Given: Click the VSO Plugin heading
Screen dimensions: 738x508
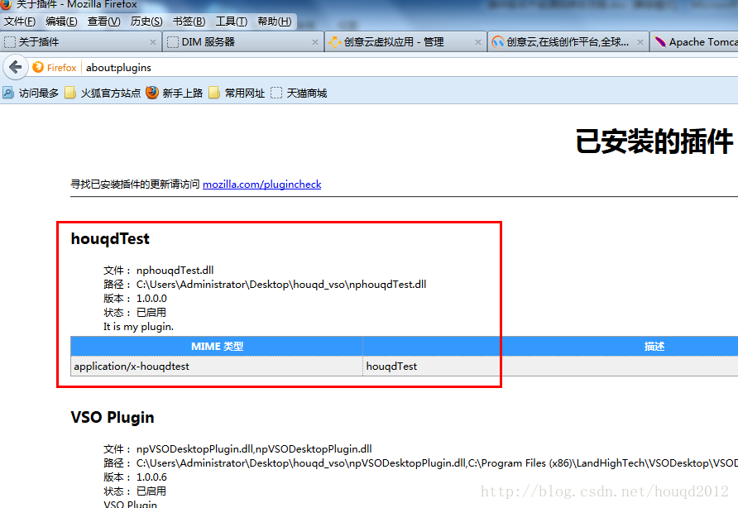Looking at the screenshot, I should [113, 418].
